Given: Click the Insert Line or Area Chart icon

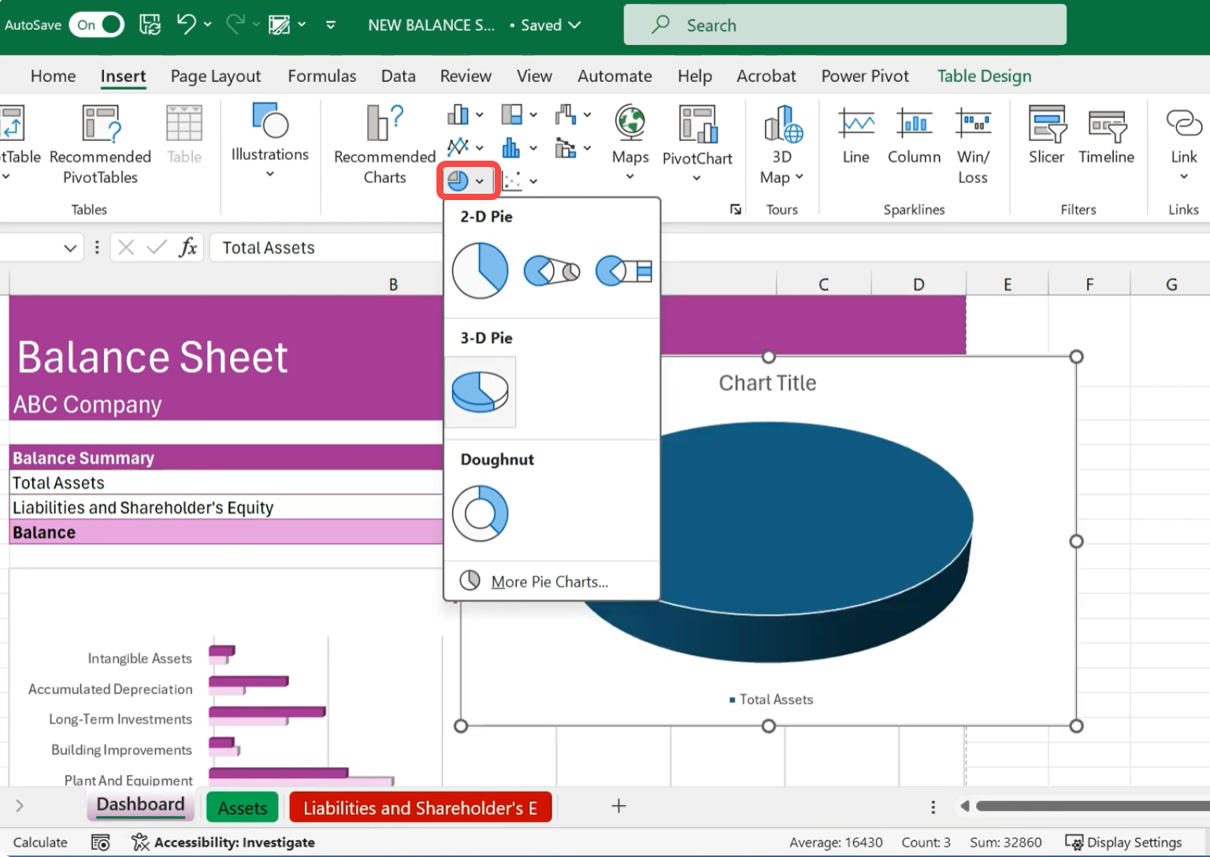Looking at the screenshot, I should coord(458,147).
